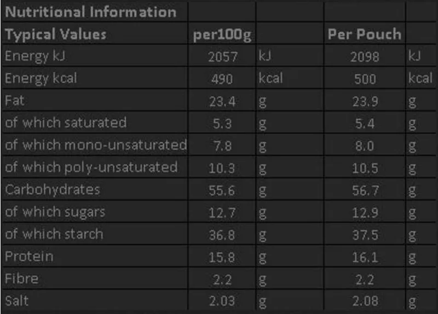Click the Carbohydrates row label
The width and height of the screenshot is (438, 314).
53,189
